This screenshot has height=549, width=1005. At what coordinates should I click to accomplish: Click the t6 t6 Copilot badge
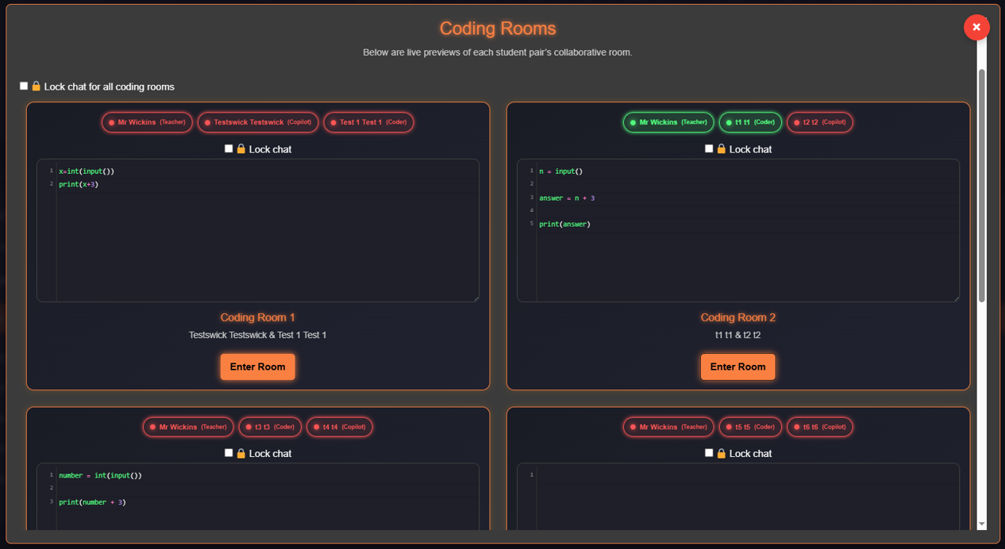(820, 427)
